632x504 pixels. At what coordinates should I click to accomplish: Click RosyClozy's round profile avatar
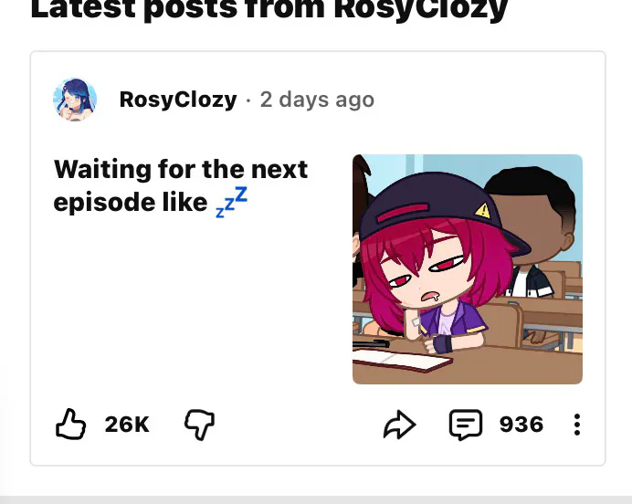(75, 100)
